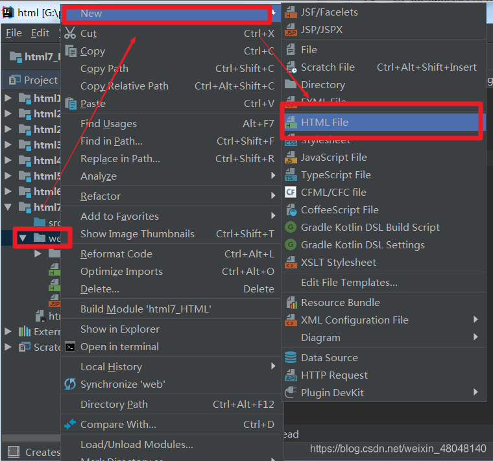Click the Gradle Kotlin DSL Settings icon

[x=291, y=244]
